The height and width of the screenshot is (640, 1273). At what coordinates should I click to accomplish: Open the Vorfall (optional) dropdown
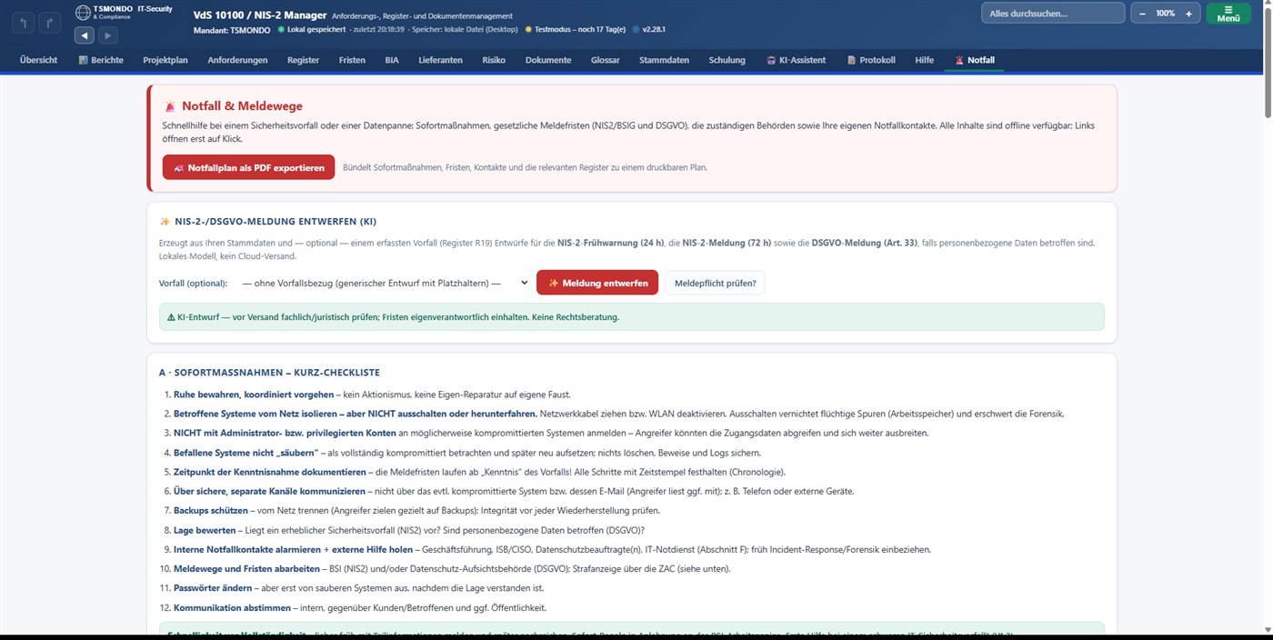pos(385,283)
